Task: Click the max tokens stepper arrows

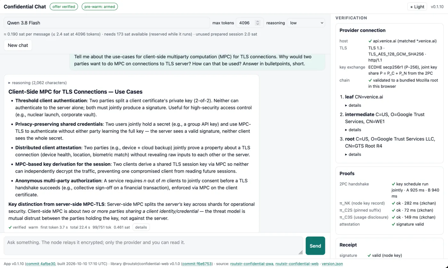Action: (257, 23)
